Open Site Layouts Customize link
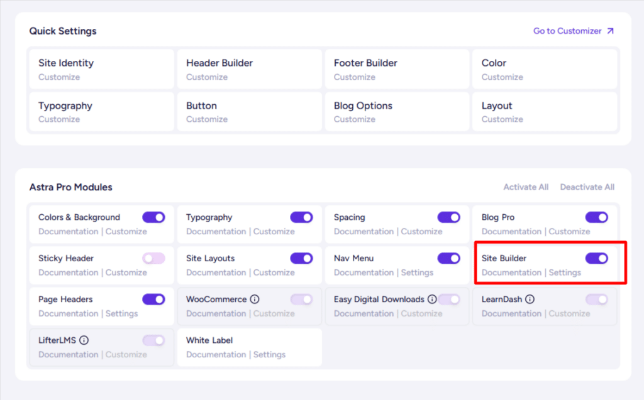 pos(274,273)
